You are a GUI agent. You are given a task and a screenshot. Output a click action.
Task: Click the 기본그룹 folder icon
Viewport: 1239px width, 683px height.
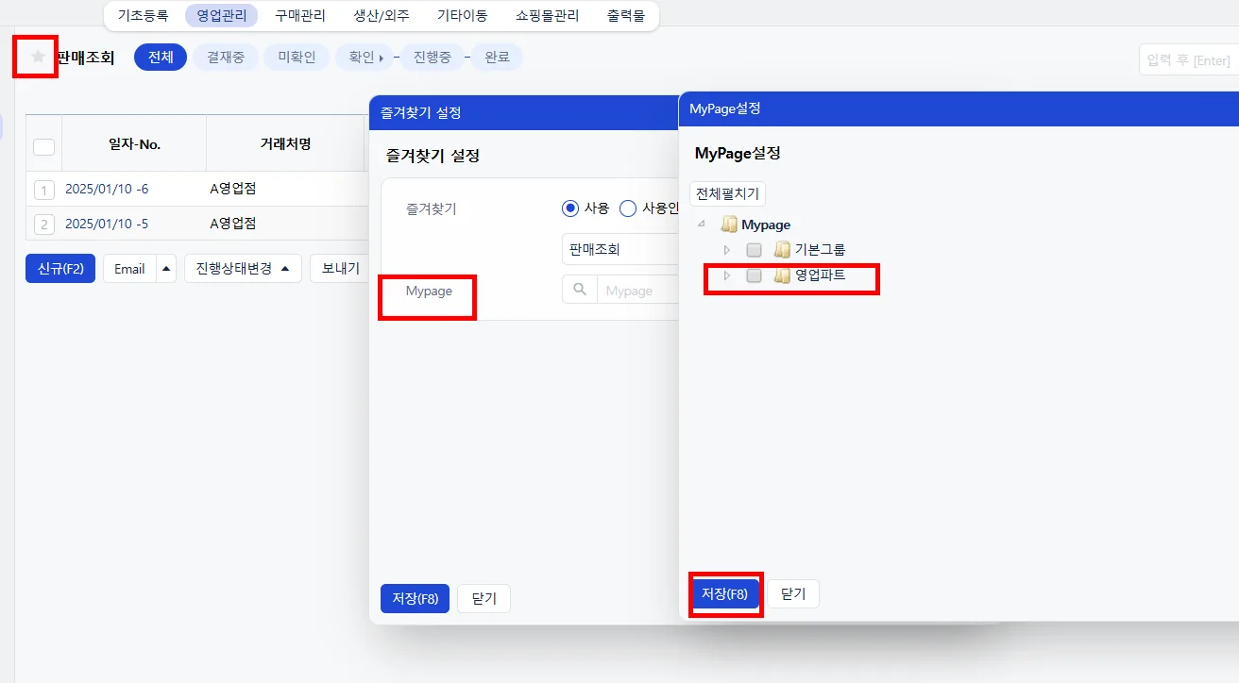(781, 250)
